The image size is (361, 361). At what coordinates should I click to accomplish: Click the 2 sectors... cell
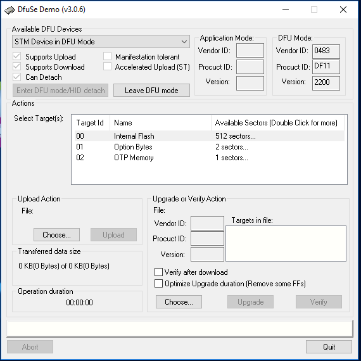[232, 147]
